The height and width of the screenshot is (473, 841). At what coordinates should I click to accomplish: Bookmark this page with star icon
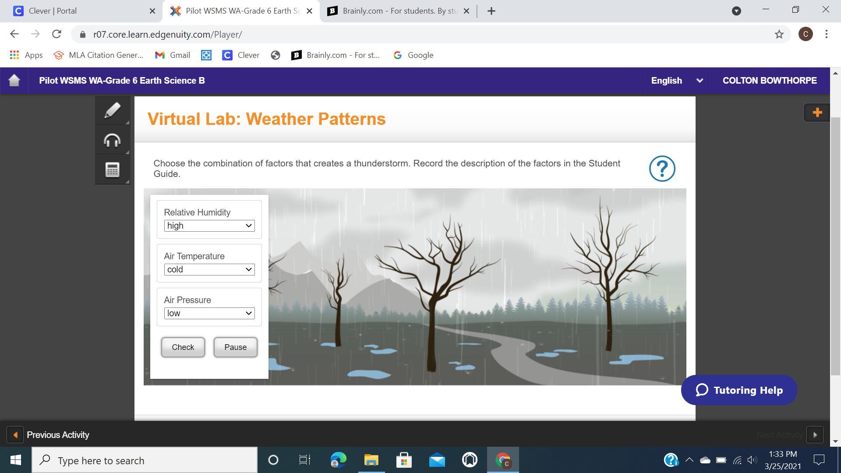click(x=779, y=34)
